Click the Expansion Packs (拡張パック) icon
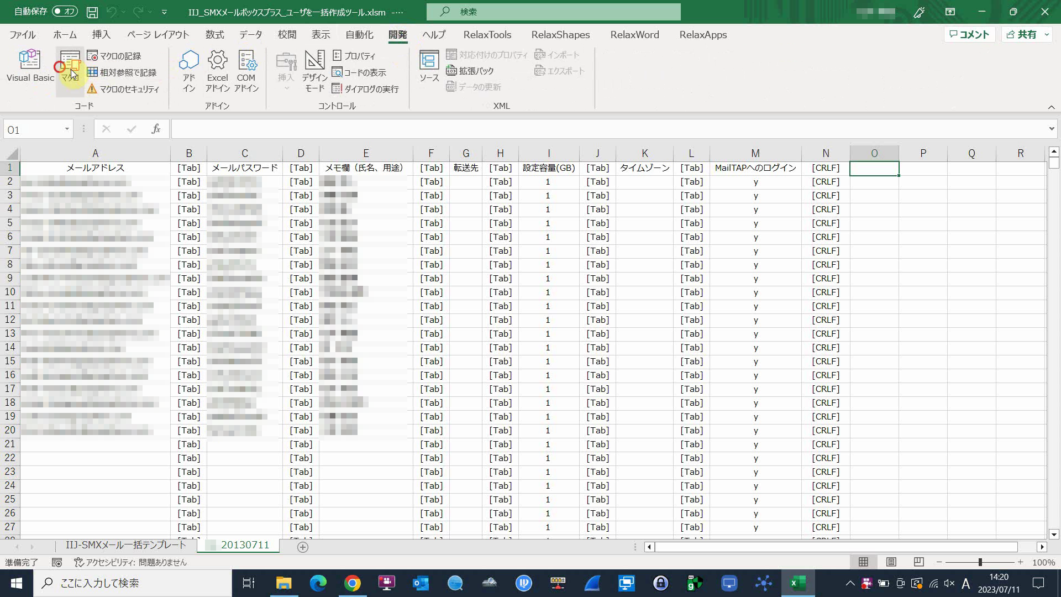The image size is (1061, 597). click(x=451, y=71)
